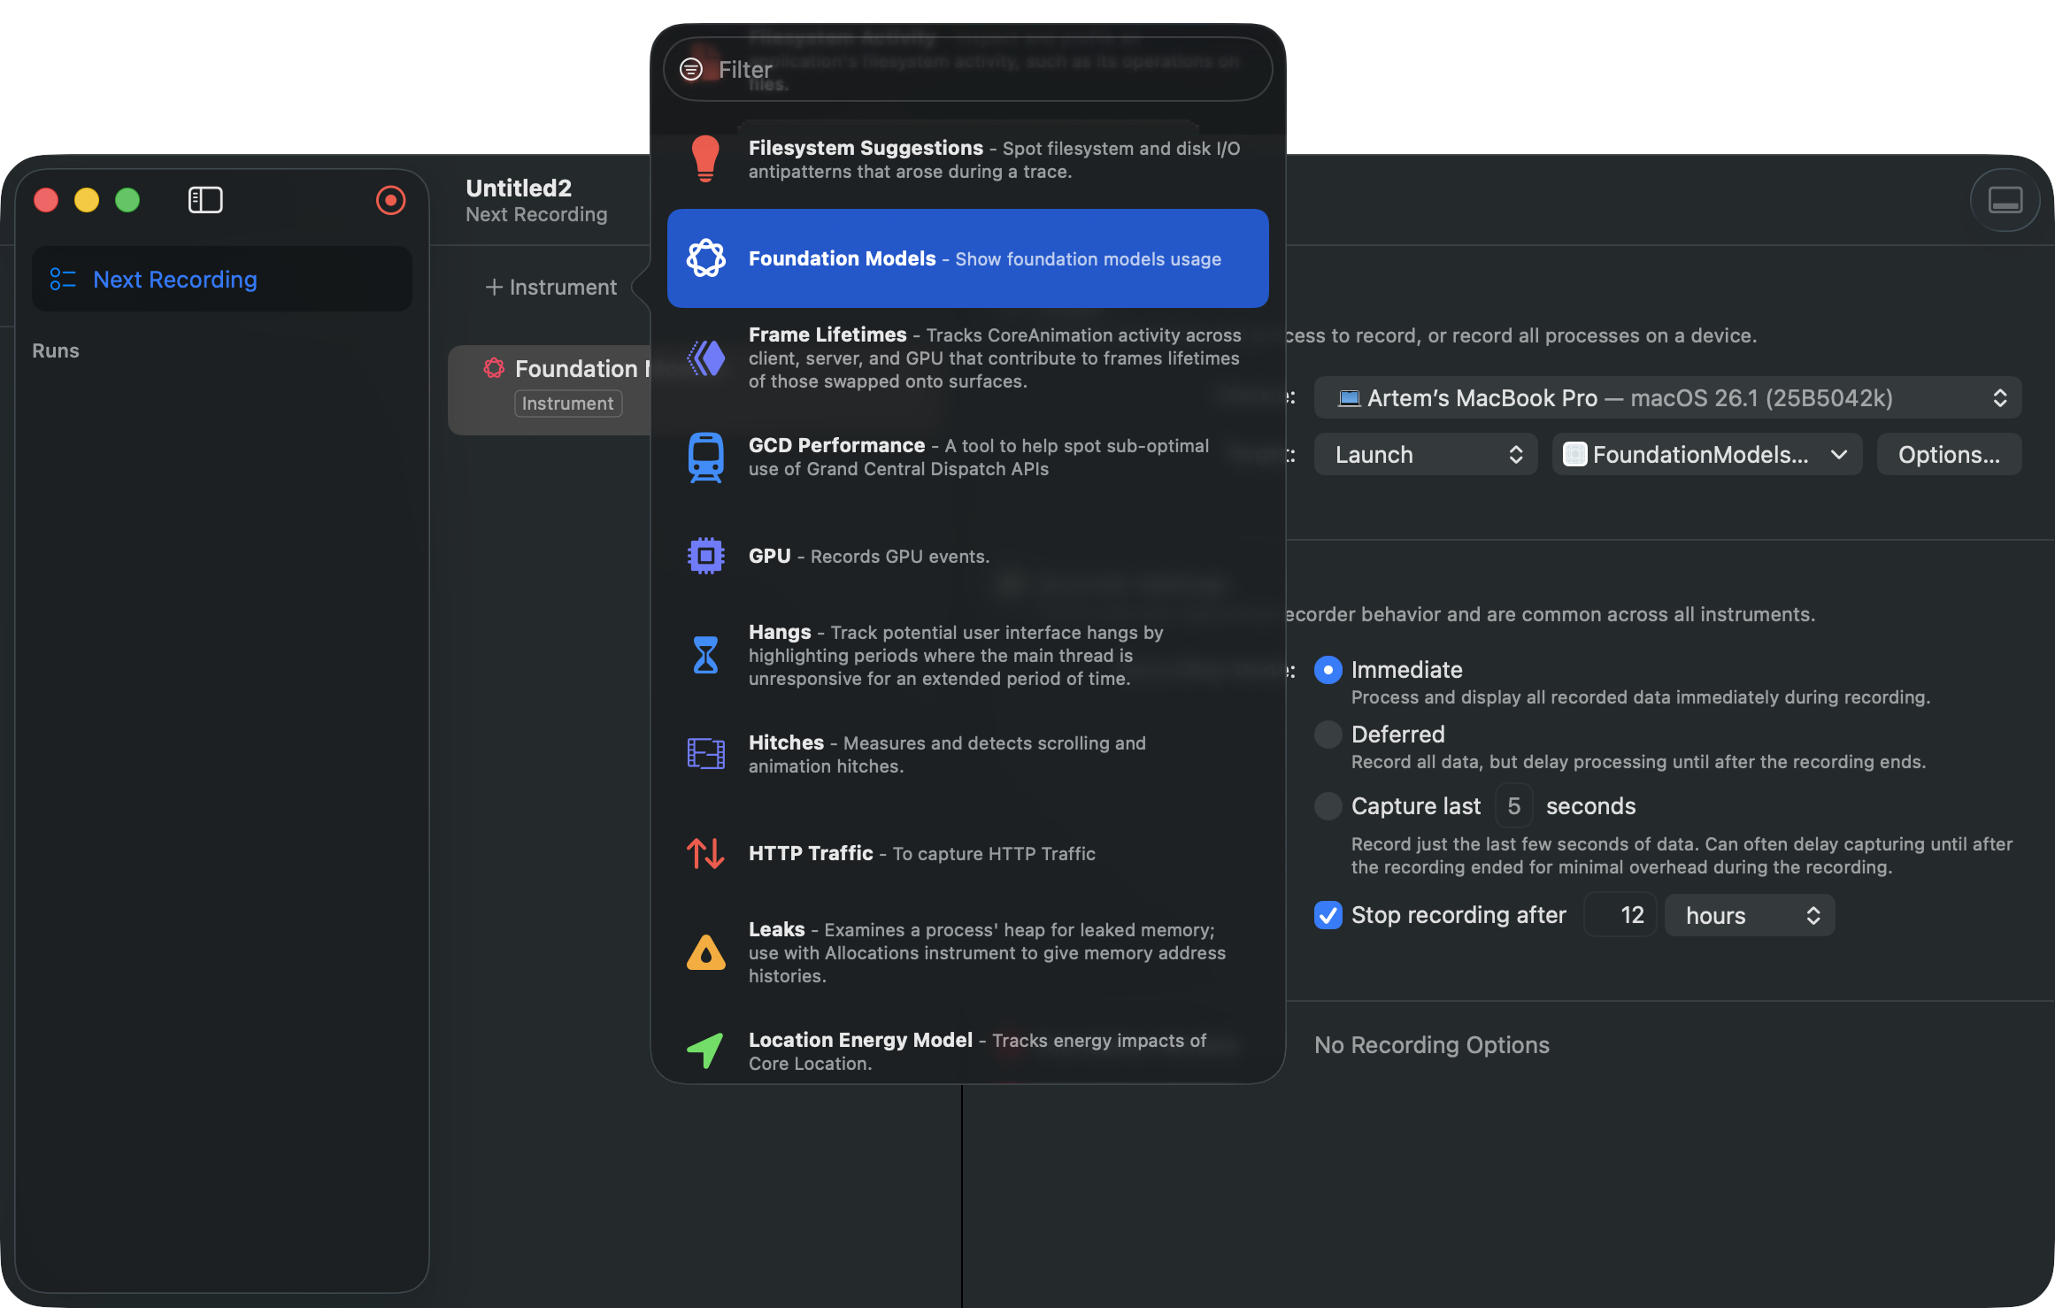
Task: Uncheck Stop recording after checkbox
Action: 1328,915
